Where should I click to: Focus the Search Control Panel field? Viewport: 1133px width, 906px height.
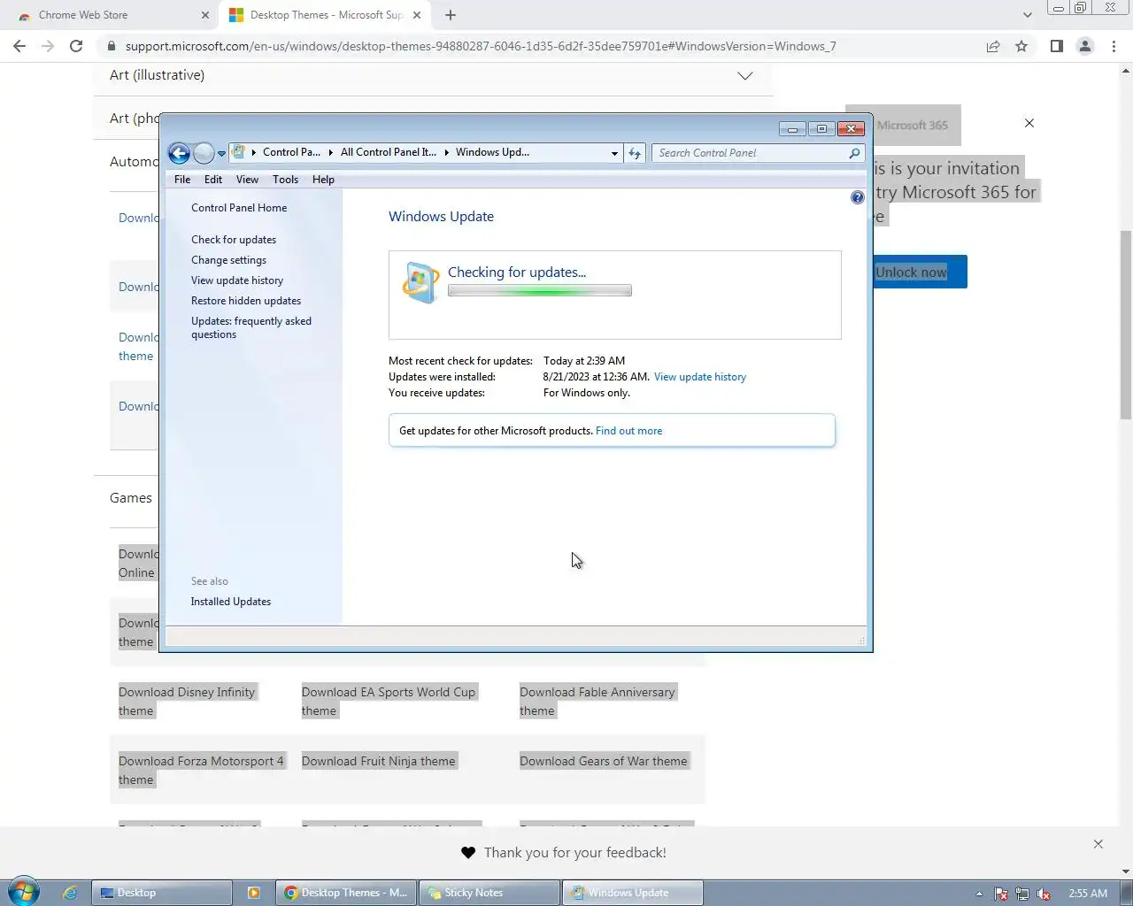tap(758, 153)
